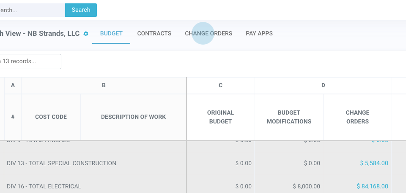This screenshot has height=193, width=406.
Task: Open settings gear beside NB Strands, LLC
Action: (x=86, y=34)
